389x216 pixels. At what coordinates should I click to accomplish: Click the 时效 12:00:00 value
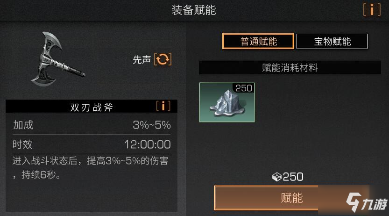pyautogui.click(x=148, y=144)
